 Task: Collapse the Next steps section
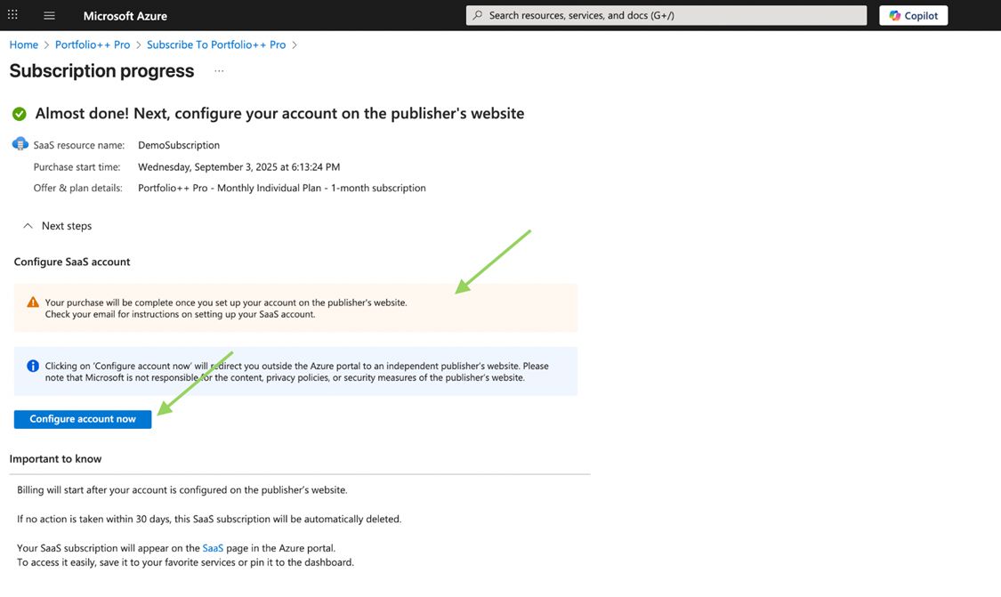coord(27,225)
